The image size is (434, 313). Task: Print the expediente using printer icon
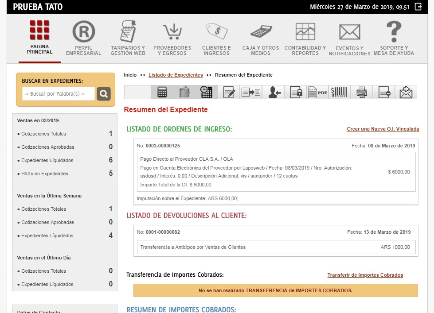(x=361, y=92)
